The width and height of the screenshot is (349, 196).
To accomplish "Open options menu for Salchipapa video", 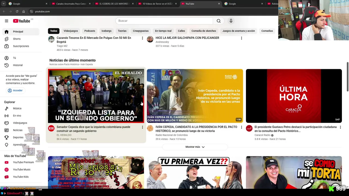I will click(241, 38).
